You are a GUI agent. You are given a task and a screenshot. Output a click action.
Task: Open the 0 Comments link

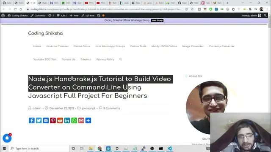pyautogui.click(x=112, y=108)
